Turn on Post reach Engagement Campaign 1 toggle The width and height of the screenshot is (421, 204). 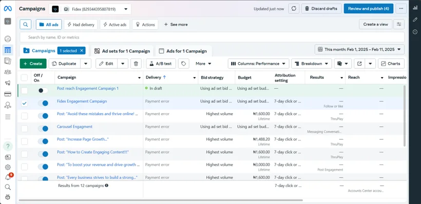(x=43, y=90)
